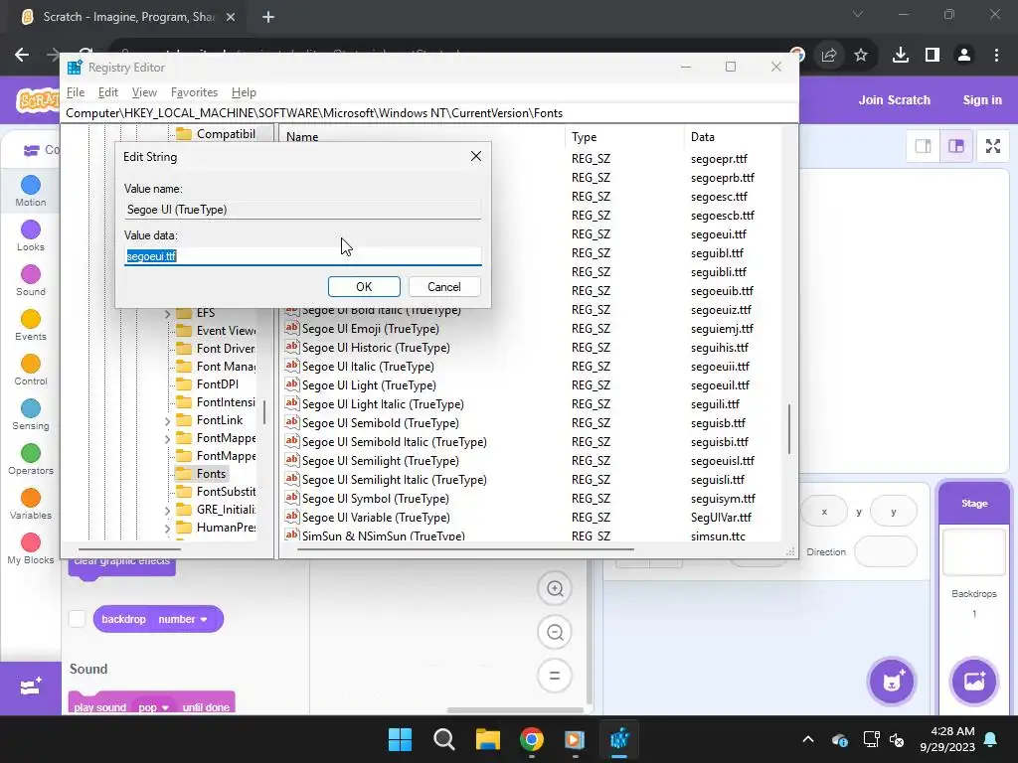Screen dimensions: 1018x763
Task: Expand the FontLink tree node
Action: (x=167, y=421)
